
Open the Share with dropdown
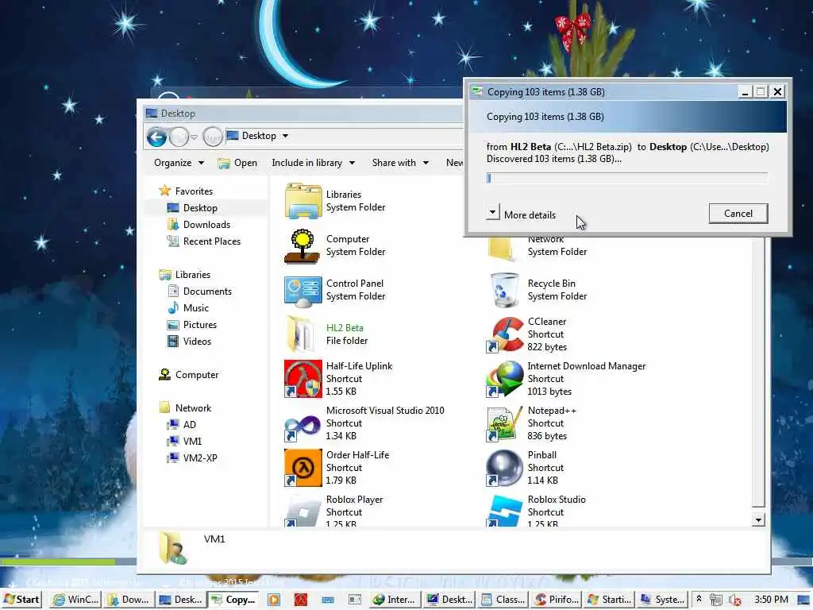400,163
